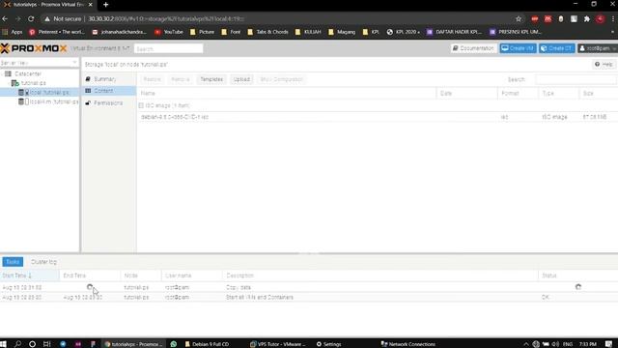Click the Remove button

pos(181,79)
